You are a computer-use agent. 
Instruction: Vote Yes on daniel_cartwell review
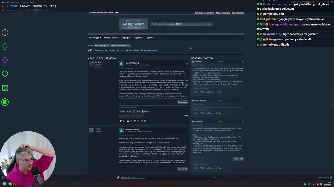[x=196, y=113]
